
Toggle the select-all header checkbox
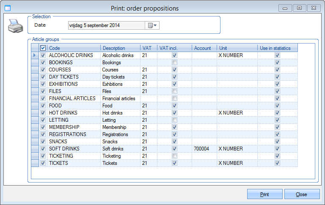43,48
